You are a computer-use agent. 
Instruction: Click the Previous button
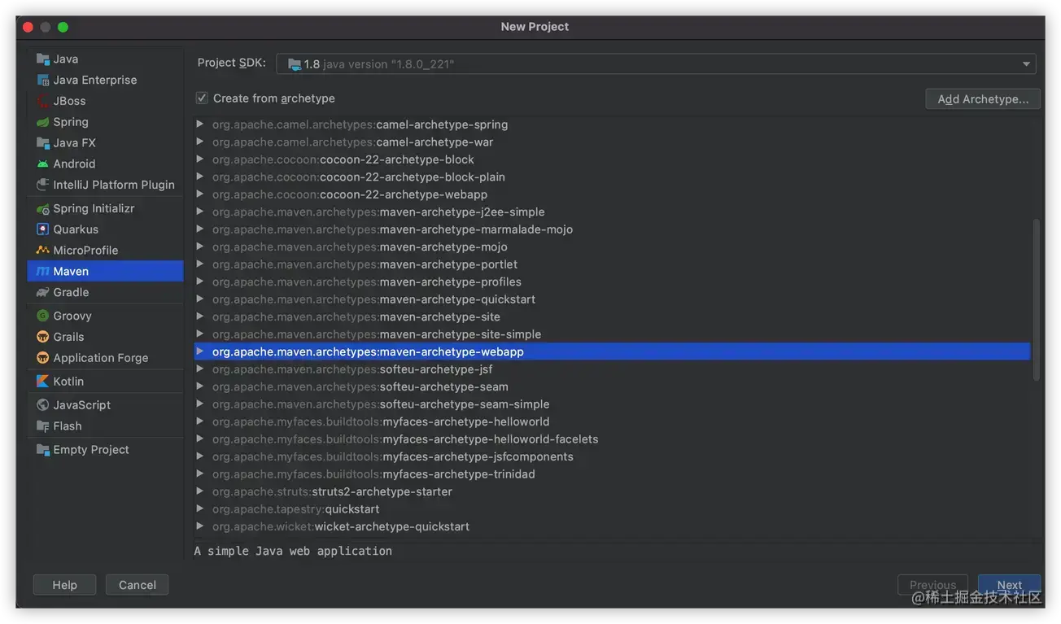(x=932, y=585)
